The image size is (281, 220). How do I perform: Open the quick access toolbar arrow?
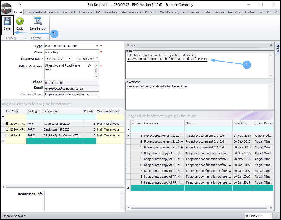click(x=20, y=4)
